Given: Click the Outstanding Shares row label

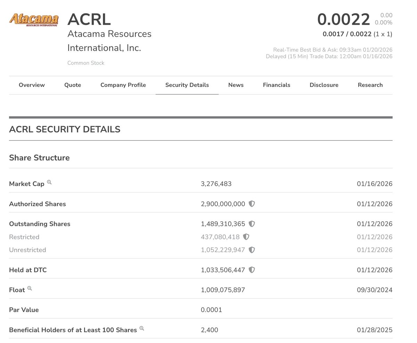Looking at the screenshot, I should tap(40, 224).
